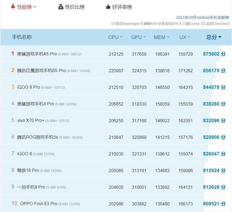Image resolution: width=232 pixels, height=212 pixels.
Task: Click the thumbs-up icon beside 好评率榜
Action: [108, 7]
